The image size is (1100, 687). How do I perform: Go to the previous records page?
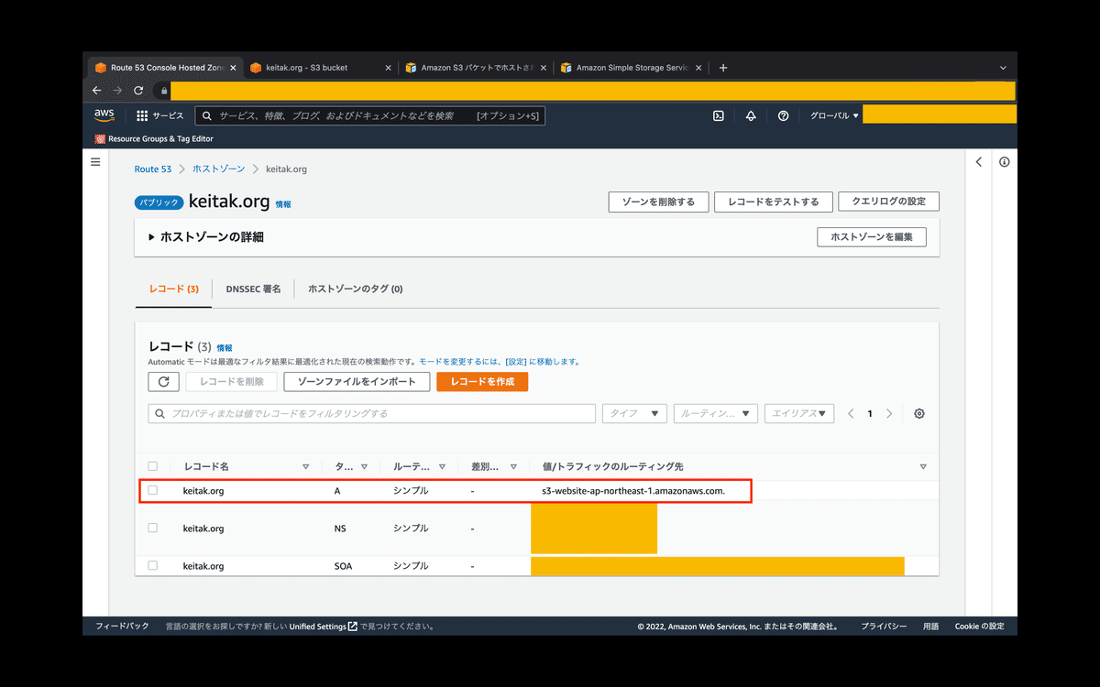coord(851,414)
